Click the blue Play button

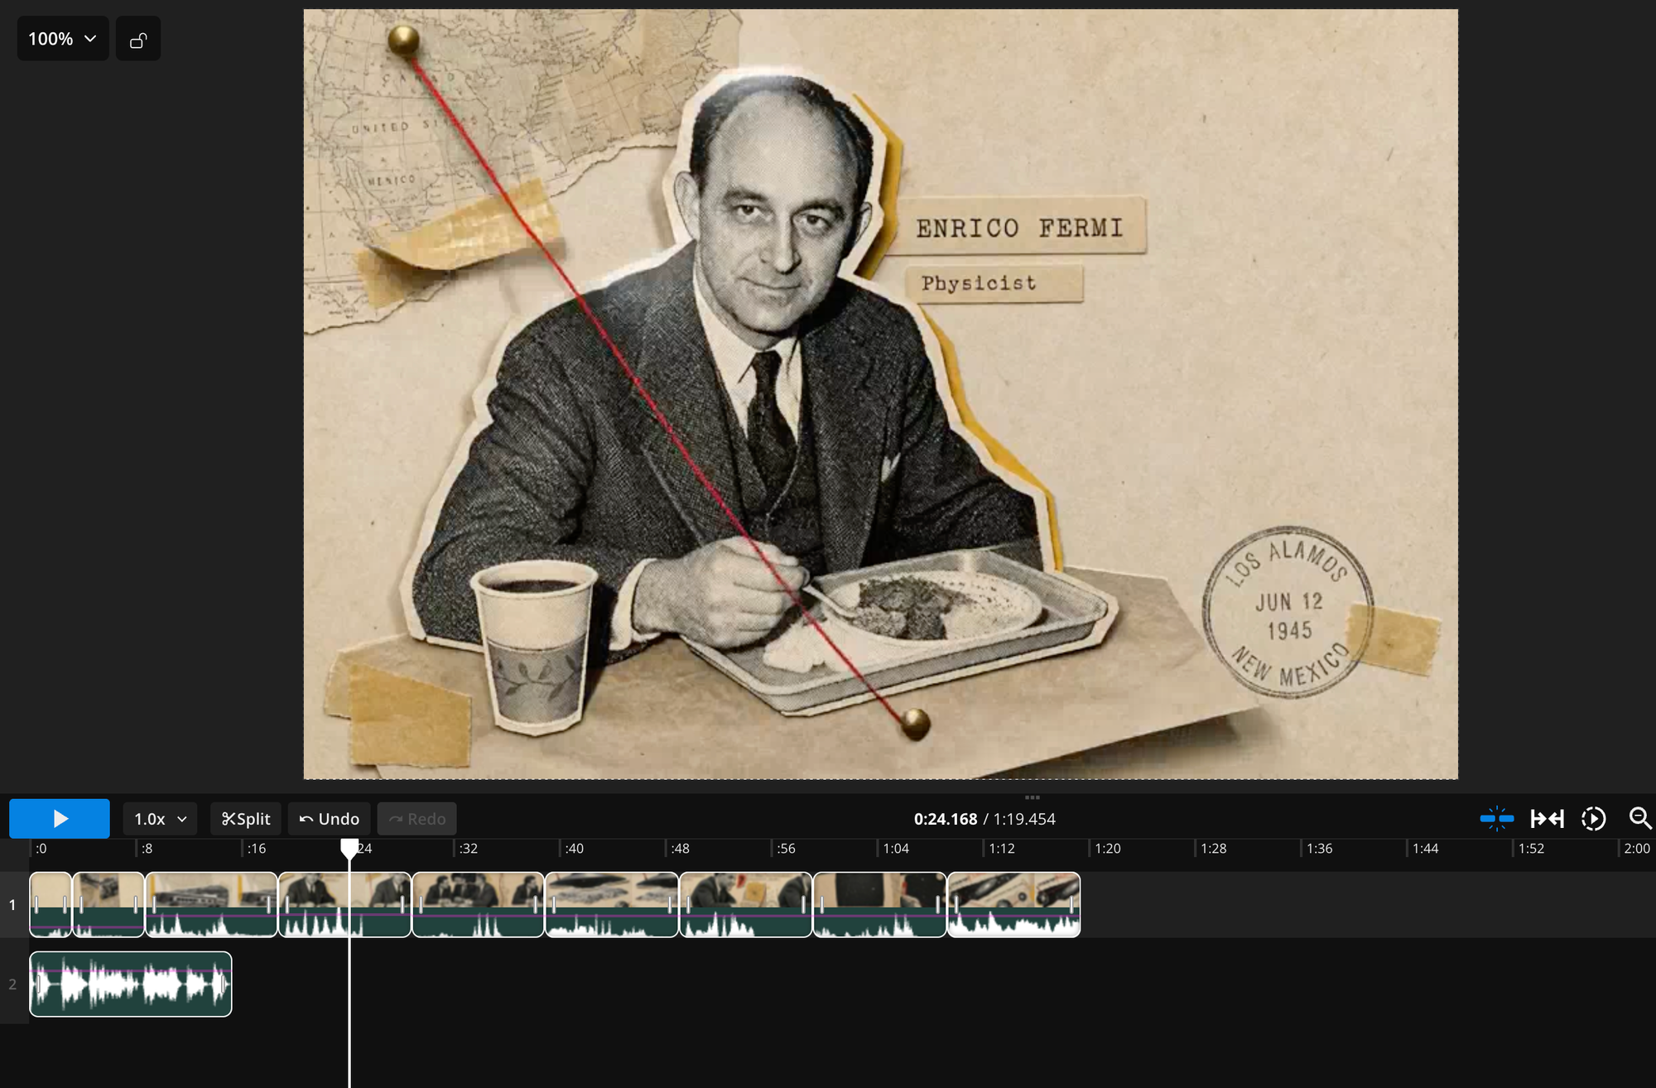[x=60, y=819]
